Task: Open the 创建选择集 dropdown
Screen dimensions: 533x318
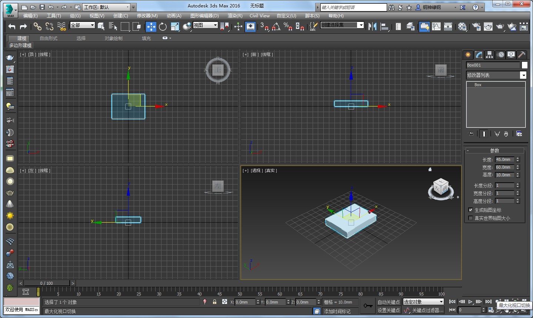Action: click(360, 25)
